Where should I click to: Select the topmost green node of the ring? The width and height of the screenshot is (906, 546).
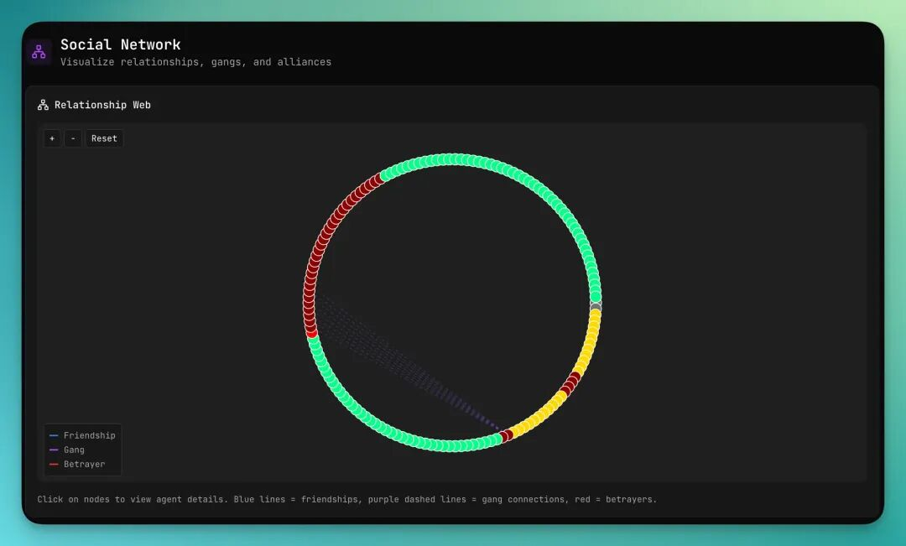click(x=452, y=159)
